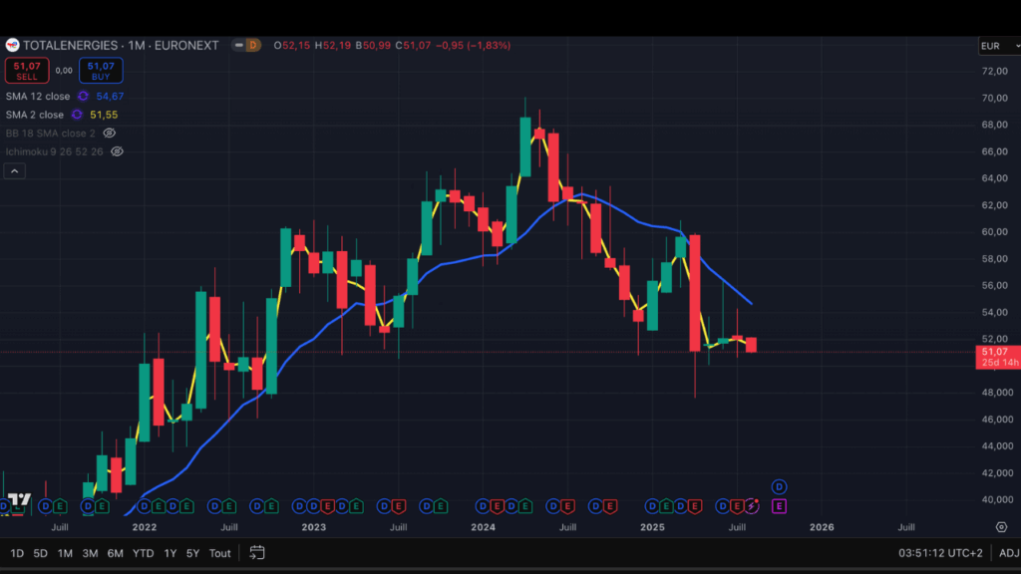Click the current price label 51,07 on axis
The width and height of the screenshot is (1021, 574).
pyautogui.click(x=998, y=357)
